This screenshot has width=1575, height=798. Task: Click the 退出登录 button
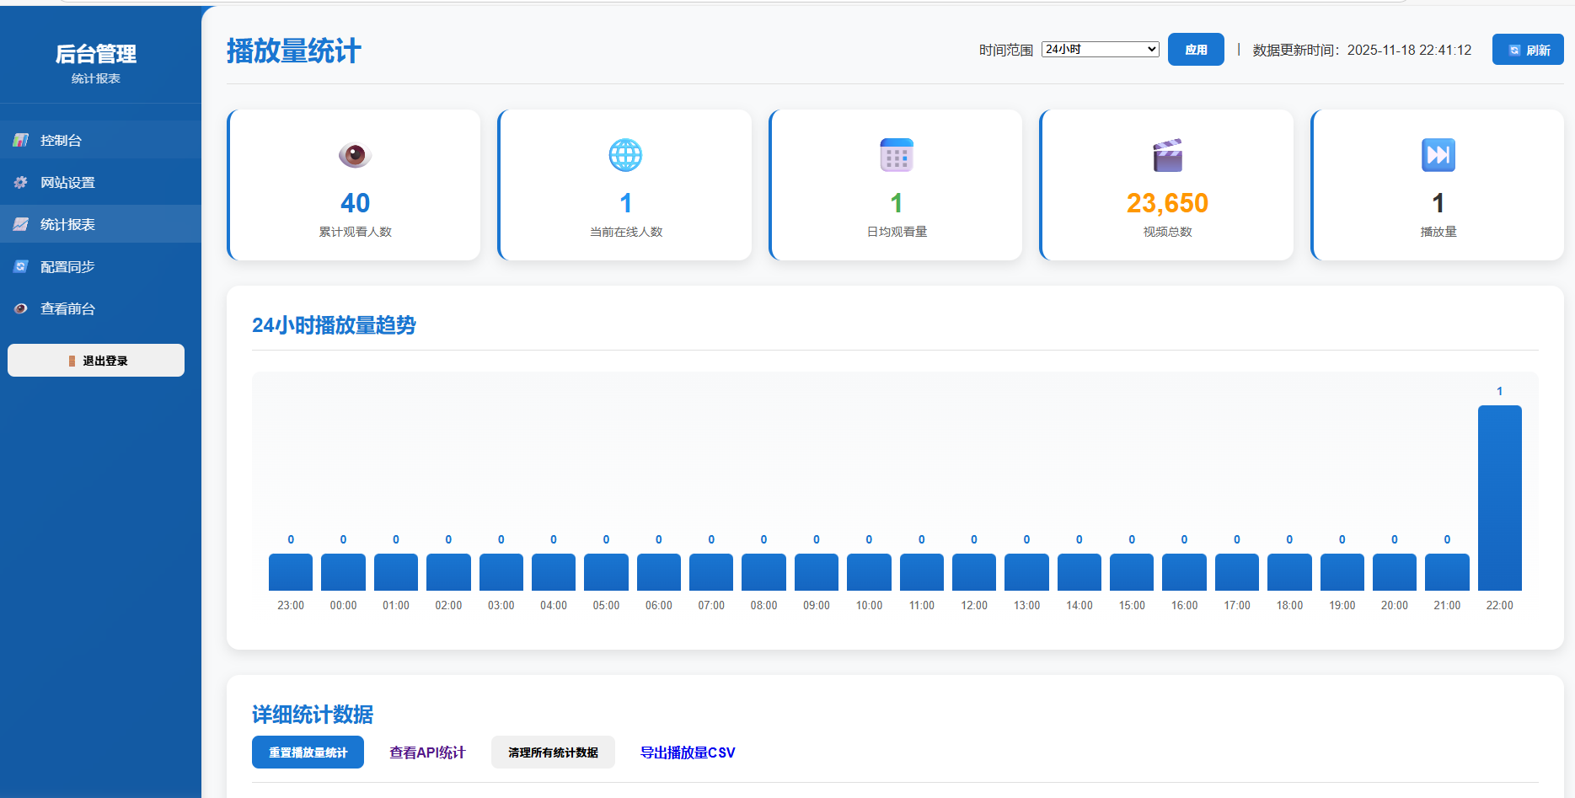pyautogui.click(x=96, y=361)
